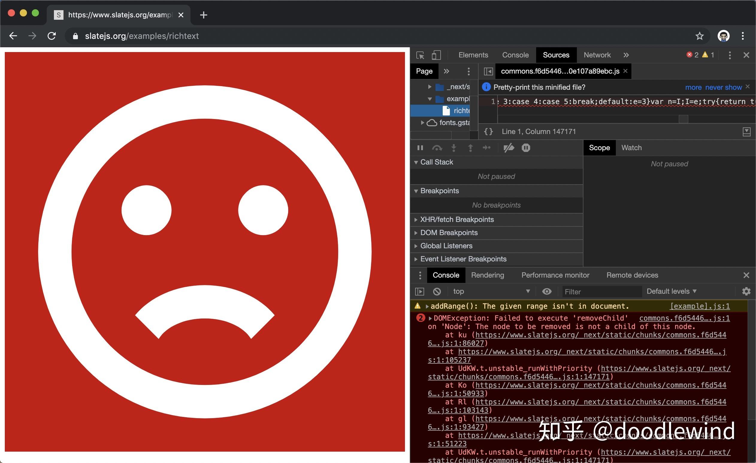Click the console Filter input field
This screenshot has height=463, width=756.
click(x=602, y=292)
